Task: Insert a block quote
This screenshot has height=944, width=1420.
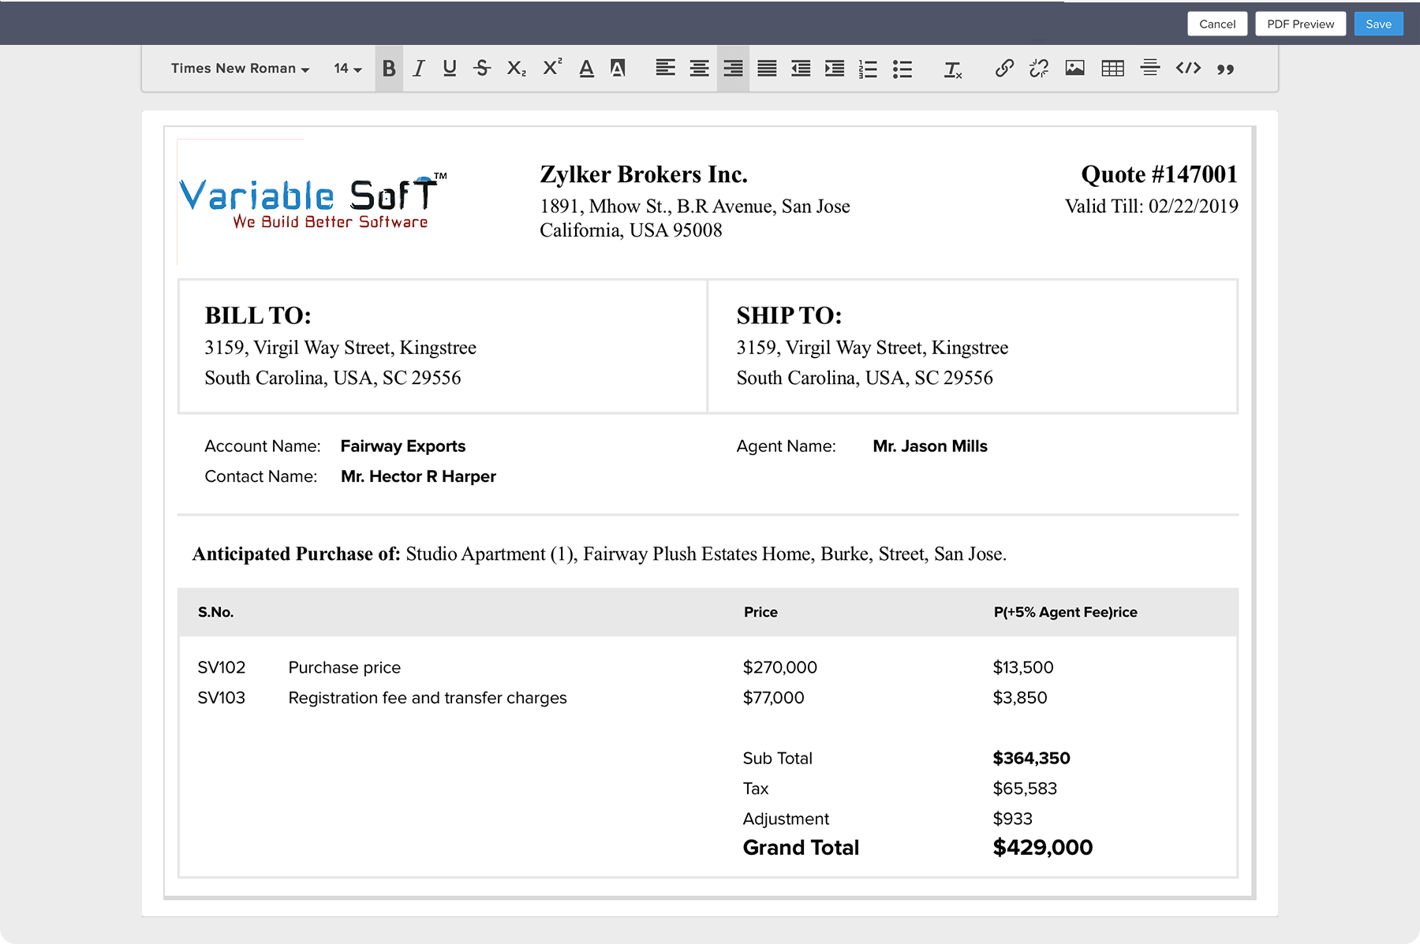Action: click(x=1224, y=69)
